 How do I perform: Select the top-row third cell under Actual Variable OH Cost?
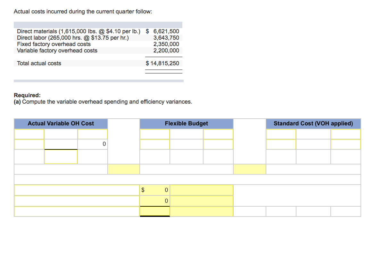point(93,134)
